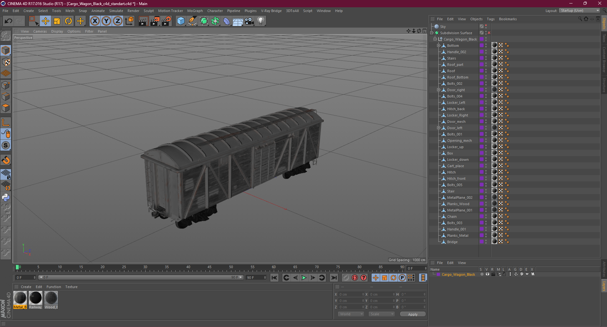The image size is (607, 327).
Task: Open the Spline pen tool
Action: [192, 21]
